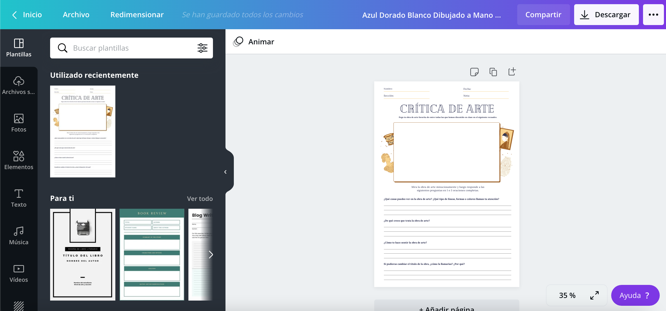Open the Plantillas sidebar panel
This screenshot has width=666, height=311.
(x=19, y=48)
